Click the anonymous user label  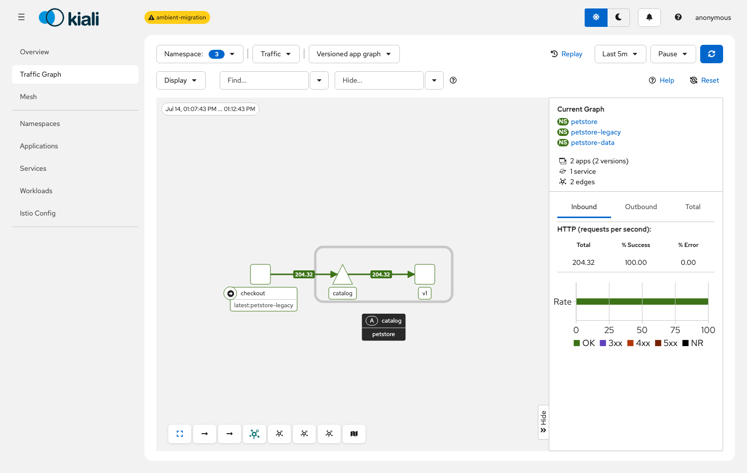(713, 17)
